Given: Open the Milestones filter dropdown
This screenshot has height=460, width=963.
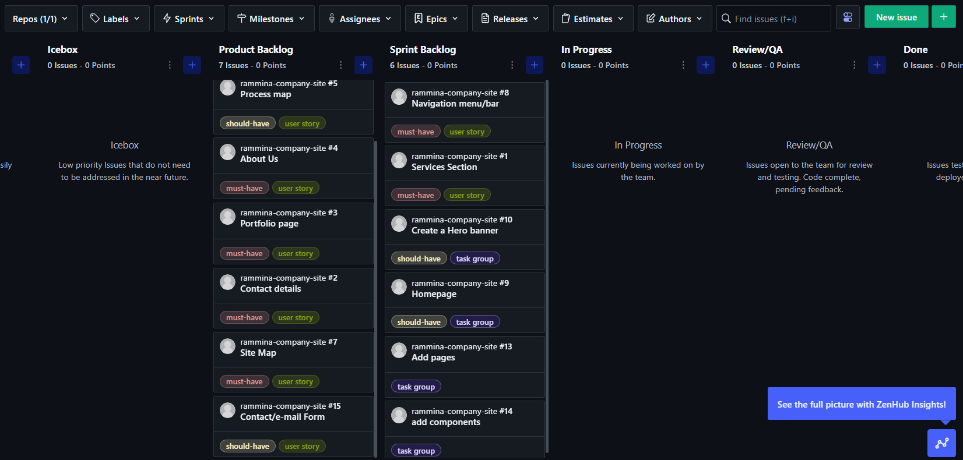Looking at the screenshot, I should point(271,19).
